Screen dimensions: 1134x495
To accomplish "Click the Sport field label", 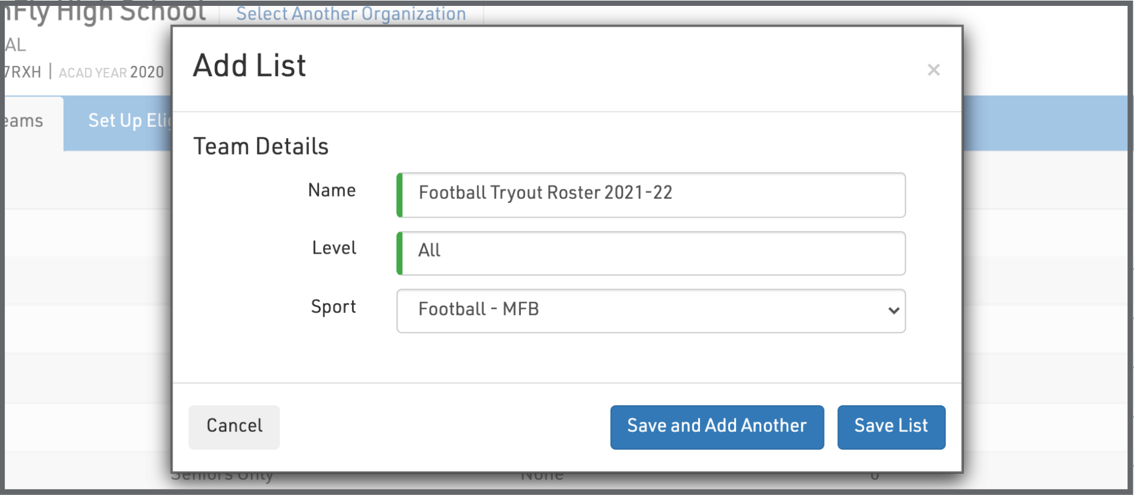I will click(333, 307).
